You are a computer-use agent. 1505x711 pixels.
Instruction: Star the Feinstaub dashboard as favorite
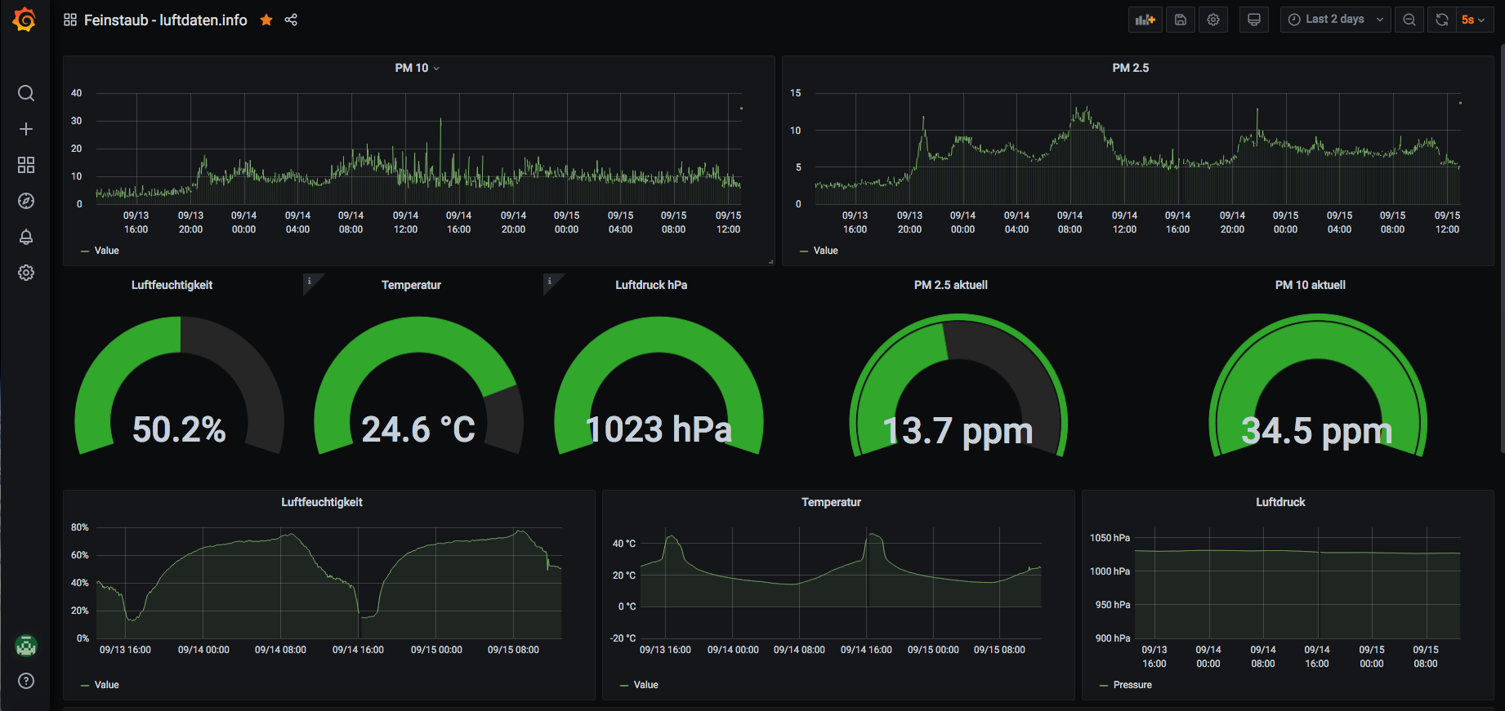[x=266, y=20]
